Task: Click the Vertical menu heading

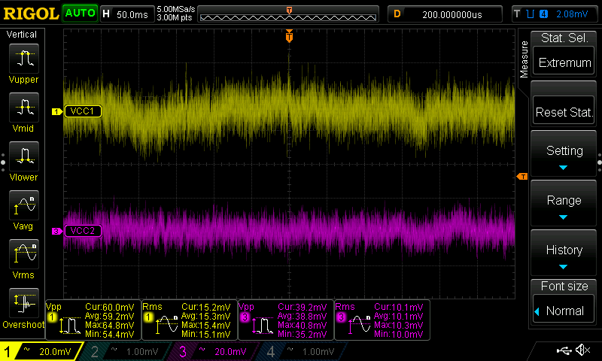Action: coord(22,35)
